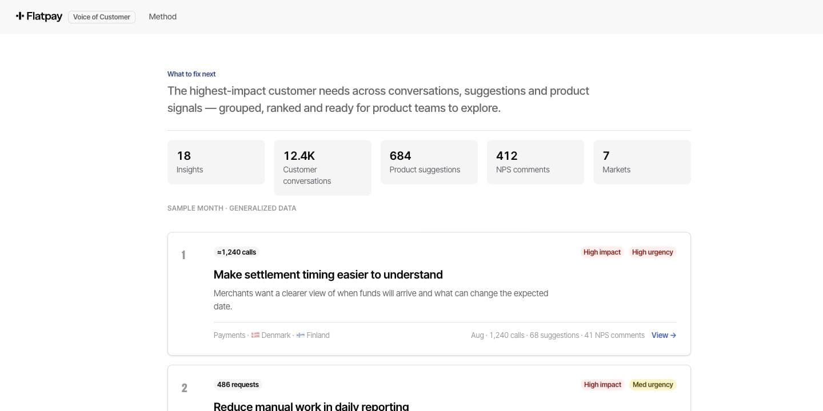Click the Finland flag icon
This screenshot has height=411, width=823.
pyautogui.click(x=301, y=335)
